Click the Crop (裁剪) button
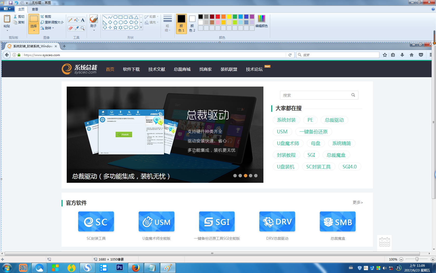 tap(46, 17)
